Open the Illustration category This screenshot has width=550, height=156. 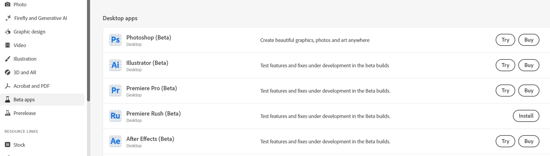(25, 59)
